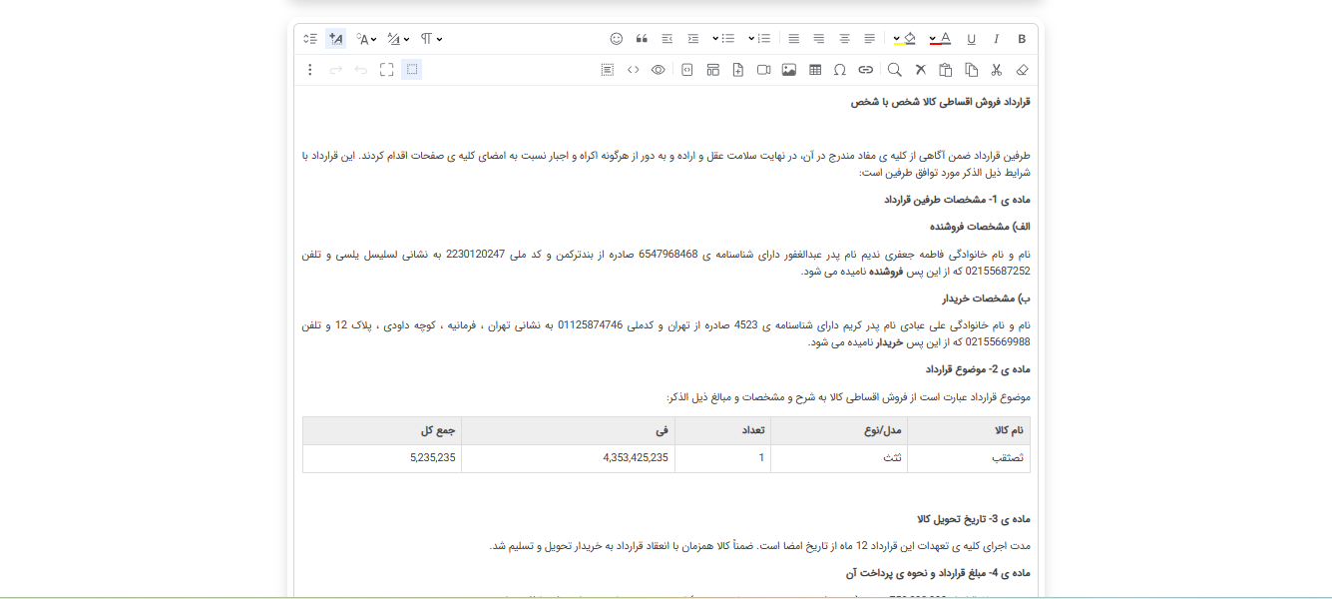Insert an image into the document
Image resolution: width=1332 pixels, height=599 pixels.
click(x=788, y=70)
